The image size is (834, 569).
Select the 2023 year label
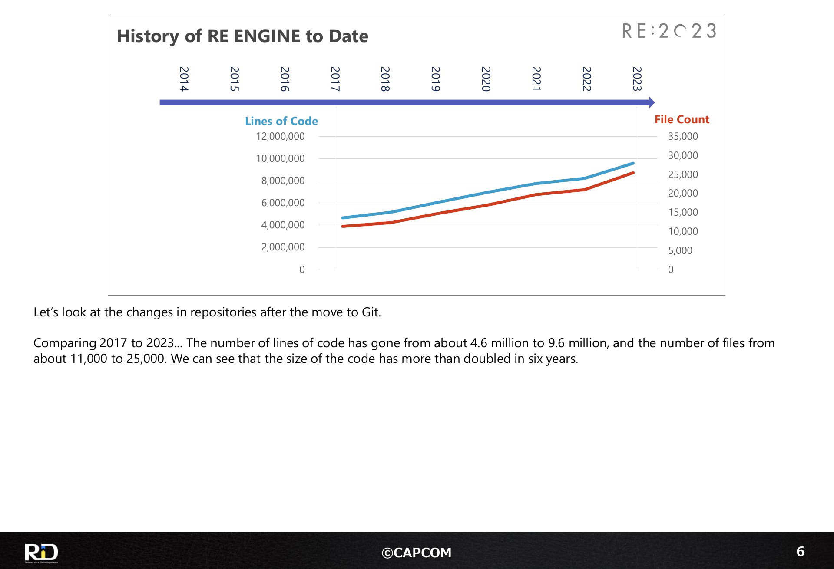coord(637,79)
